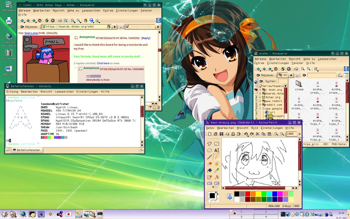Select the Pencil tool in KolourPaint
350x219 pixels.
[217, 157]
